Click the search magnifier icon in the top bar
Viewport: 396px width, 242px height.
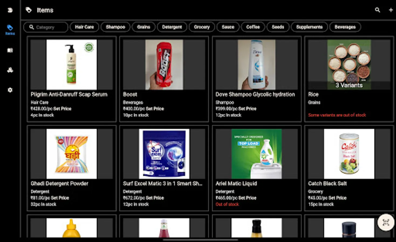[377, 10]
